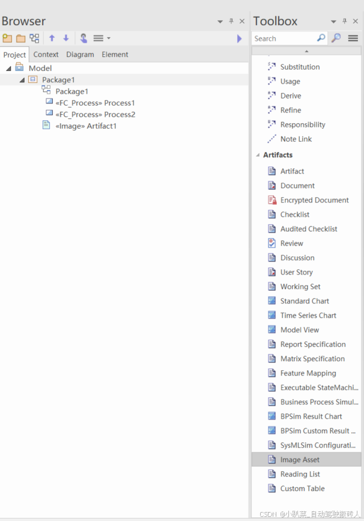
Task: Open the Browser panel dropdown arrow
Action: 220,22
